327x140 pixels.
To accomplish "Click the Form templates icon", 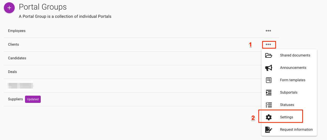I will (269, 80).
